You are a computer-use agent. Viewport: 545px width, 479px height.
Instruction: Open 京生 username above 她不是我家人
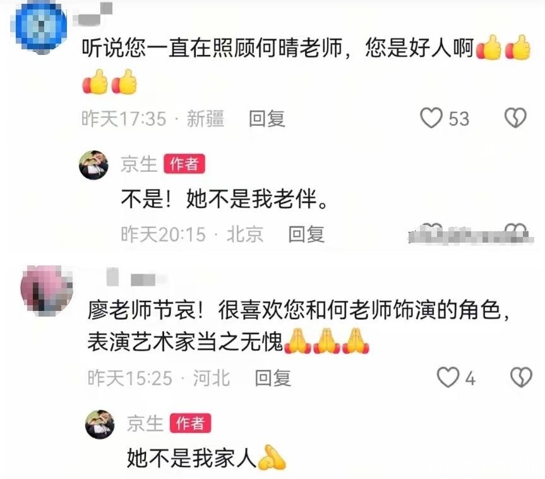[x=145, y=423]
